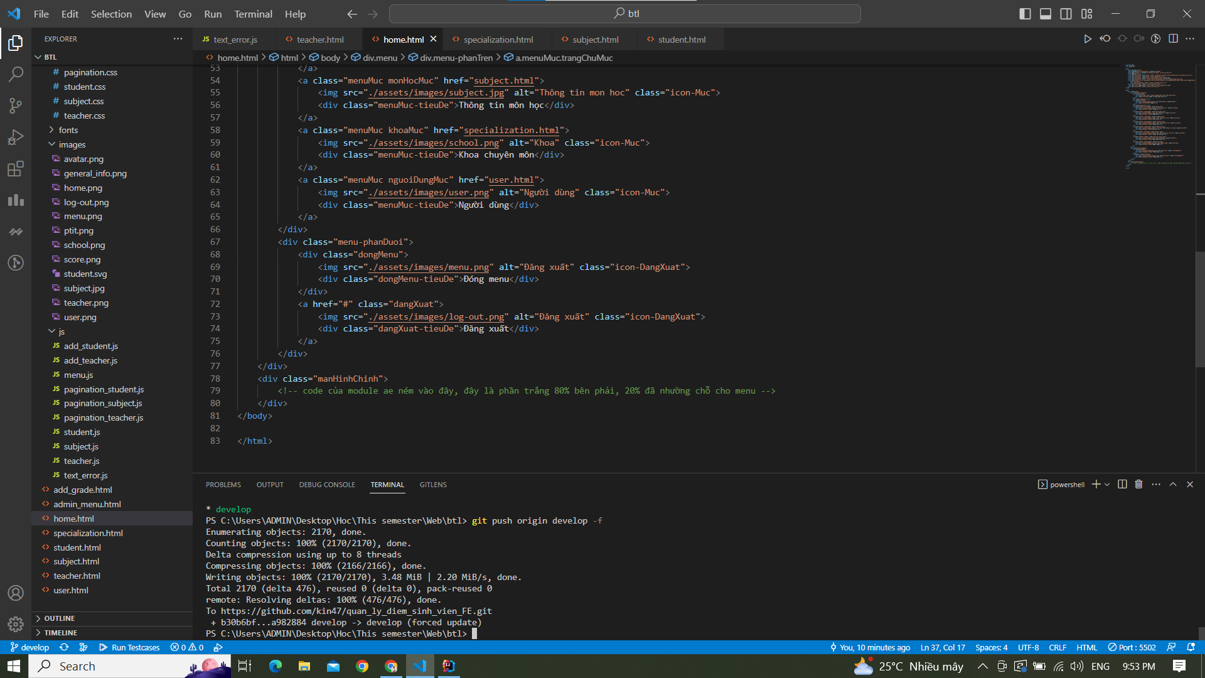The image size is (1205, 678).
Task: Click the btl command center search box
Action: coord(624,14)
